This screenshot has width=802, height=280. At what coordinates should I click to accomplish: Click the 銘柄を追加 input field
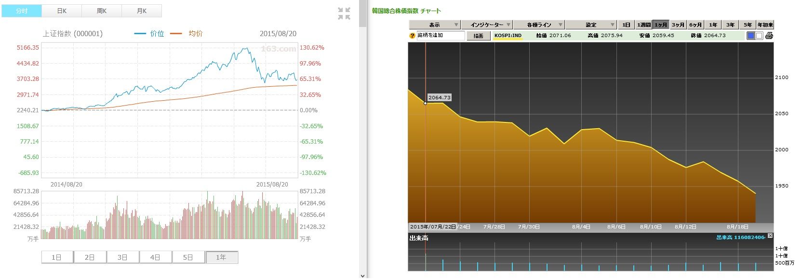(x=441, y=36)
